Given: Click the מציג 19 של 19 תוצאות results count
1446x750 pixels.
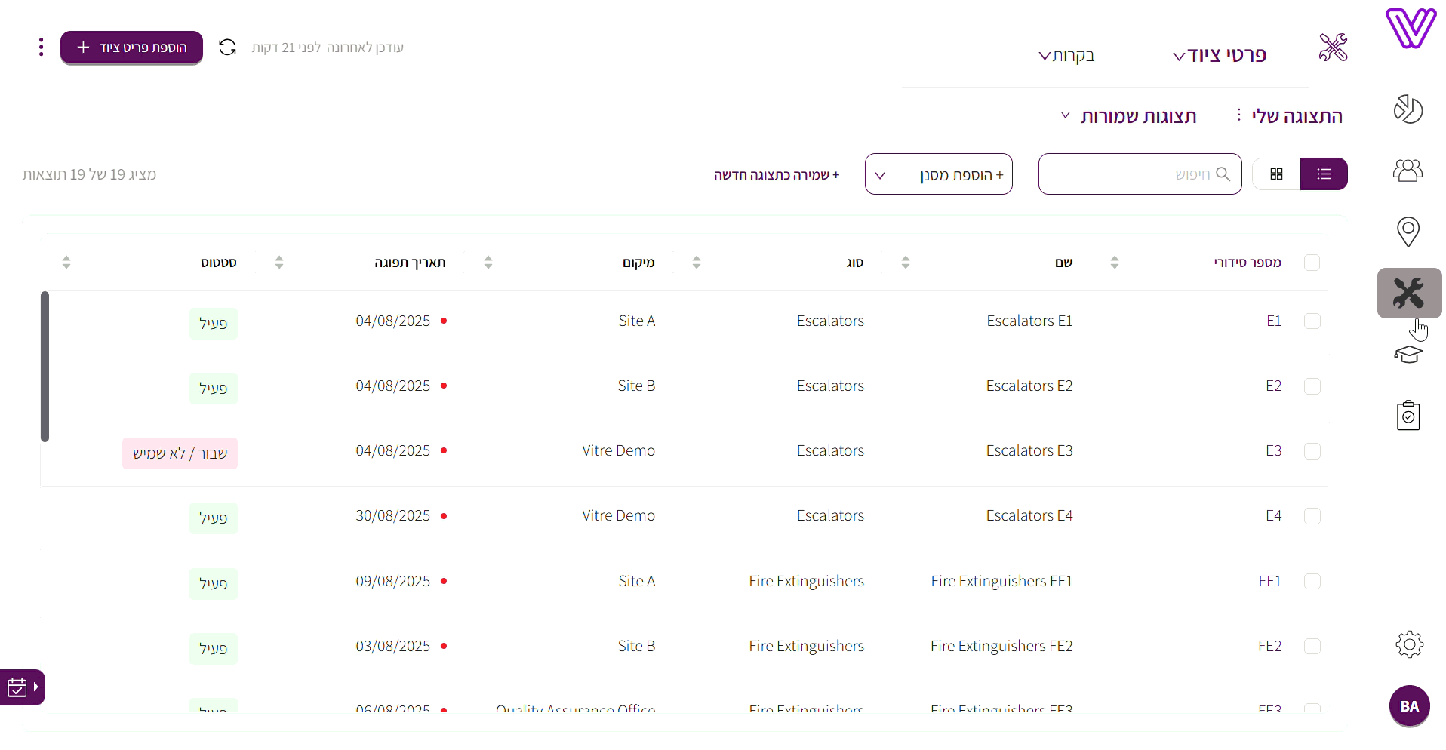Looking at the screenshot, I should [x=89, y=174].
